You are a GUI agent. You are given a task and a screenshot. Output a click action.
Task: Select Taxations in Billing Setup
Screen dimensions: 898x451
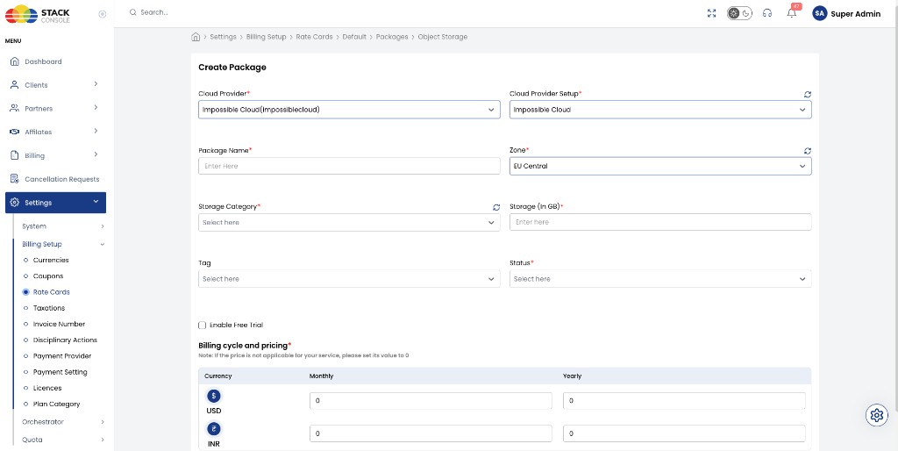49,308
